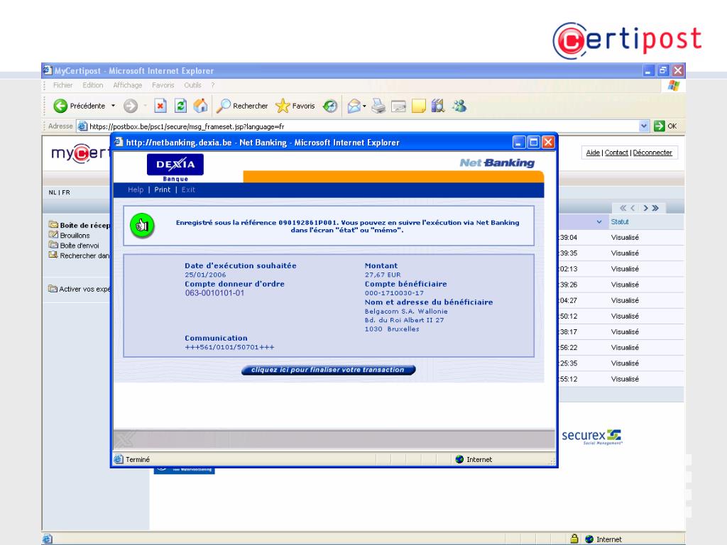This screenshot has width=727, height=545.
Task: Click the Edit page icon in toolbar
Action: (x=398, y=106)
